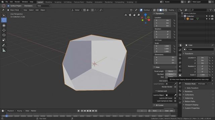The image size is (215, 120).
Task: Click the Clip Start value slider
Action: 171,74
